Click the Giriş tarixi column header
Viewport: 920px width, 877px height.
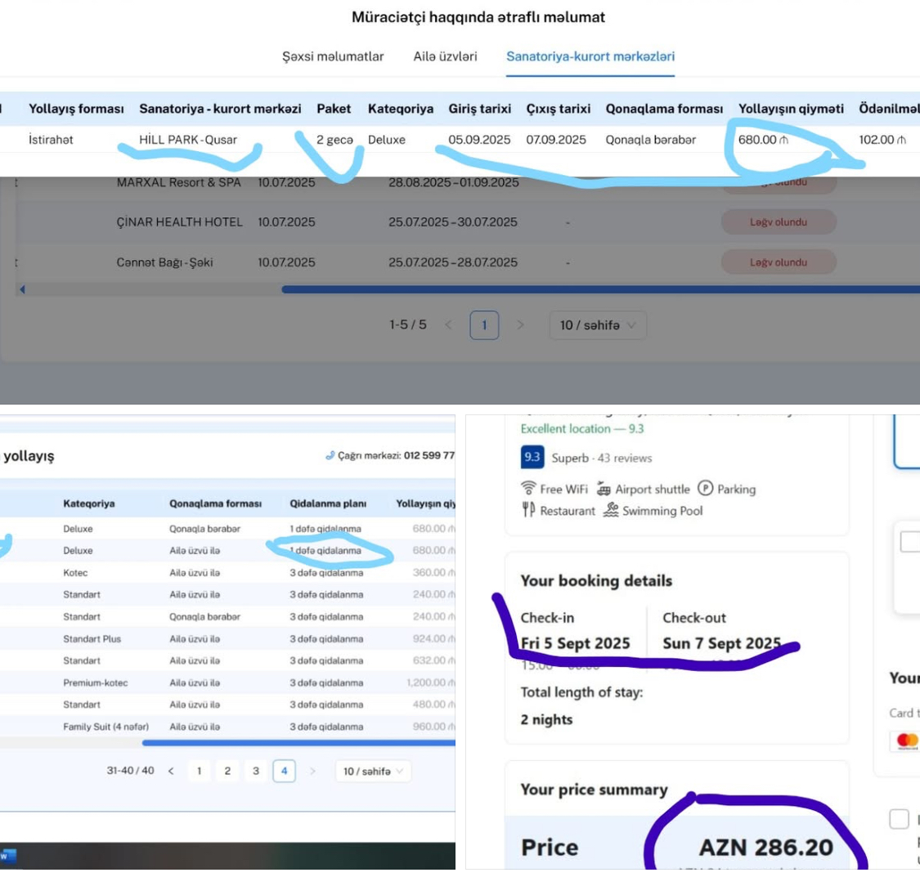(479, 109)
